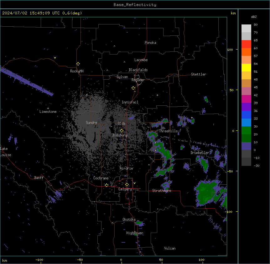Click the Airdrie label
This screenshot has height=264, width=270.
click(x=127, y=168)
